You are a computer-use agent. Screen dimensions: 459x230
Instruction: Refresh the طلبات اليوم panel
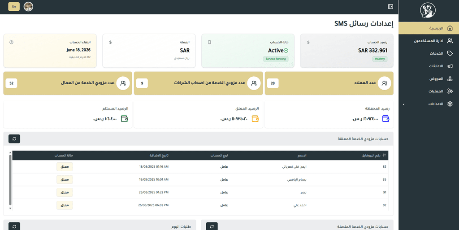coord(14,226)
